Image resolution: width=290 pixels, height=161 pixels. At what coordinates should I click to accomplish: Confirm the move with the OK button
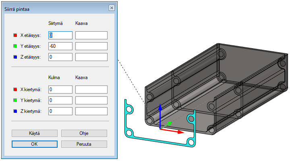click(x=34, y=144)
